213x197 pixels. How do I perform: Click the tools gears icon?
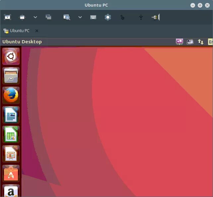(x=122, y=17)
